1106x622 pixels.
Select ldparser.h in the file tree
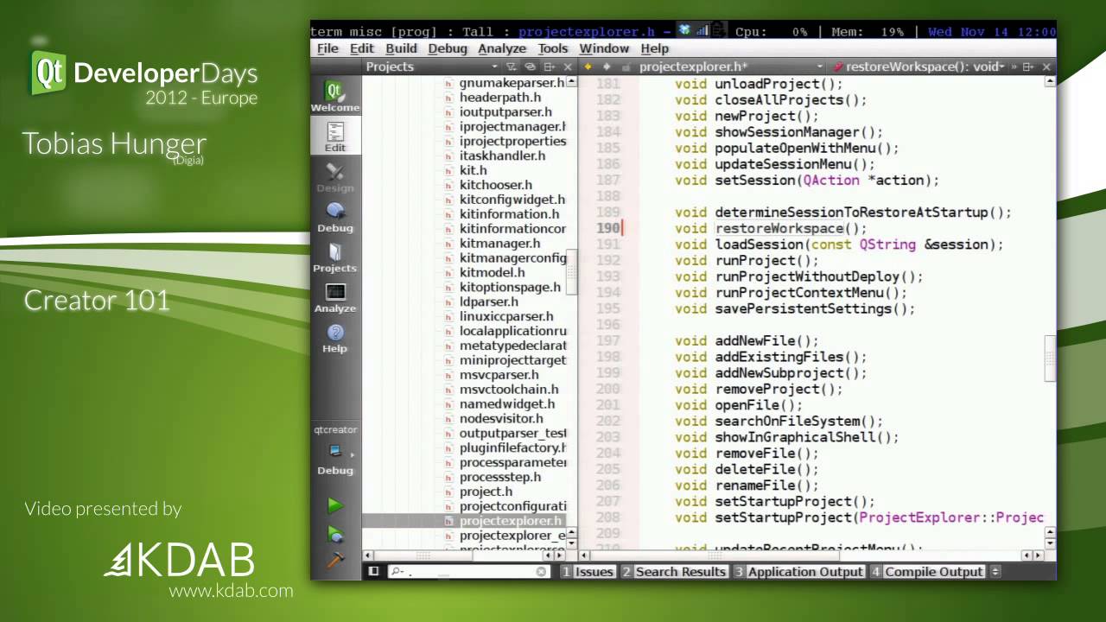pyautogui.click(x=489, y=301)
